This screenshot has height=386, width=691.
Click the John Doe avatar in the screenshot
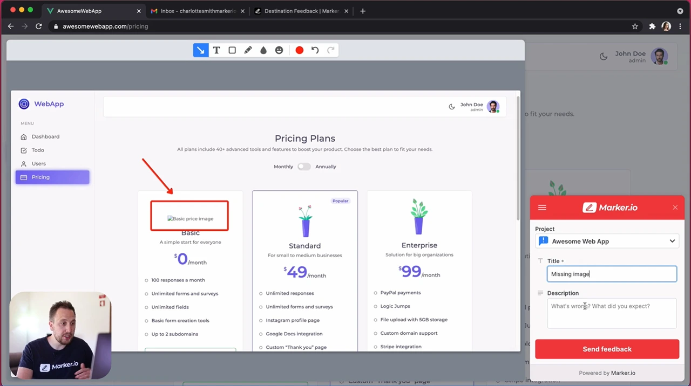click(493, 106)
